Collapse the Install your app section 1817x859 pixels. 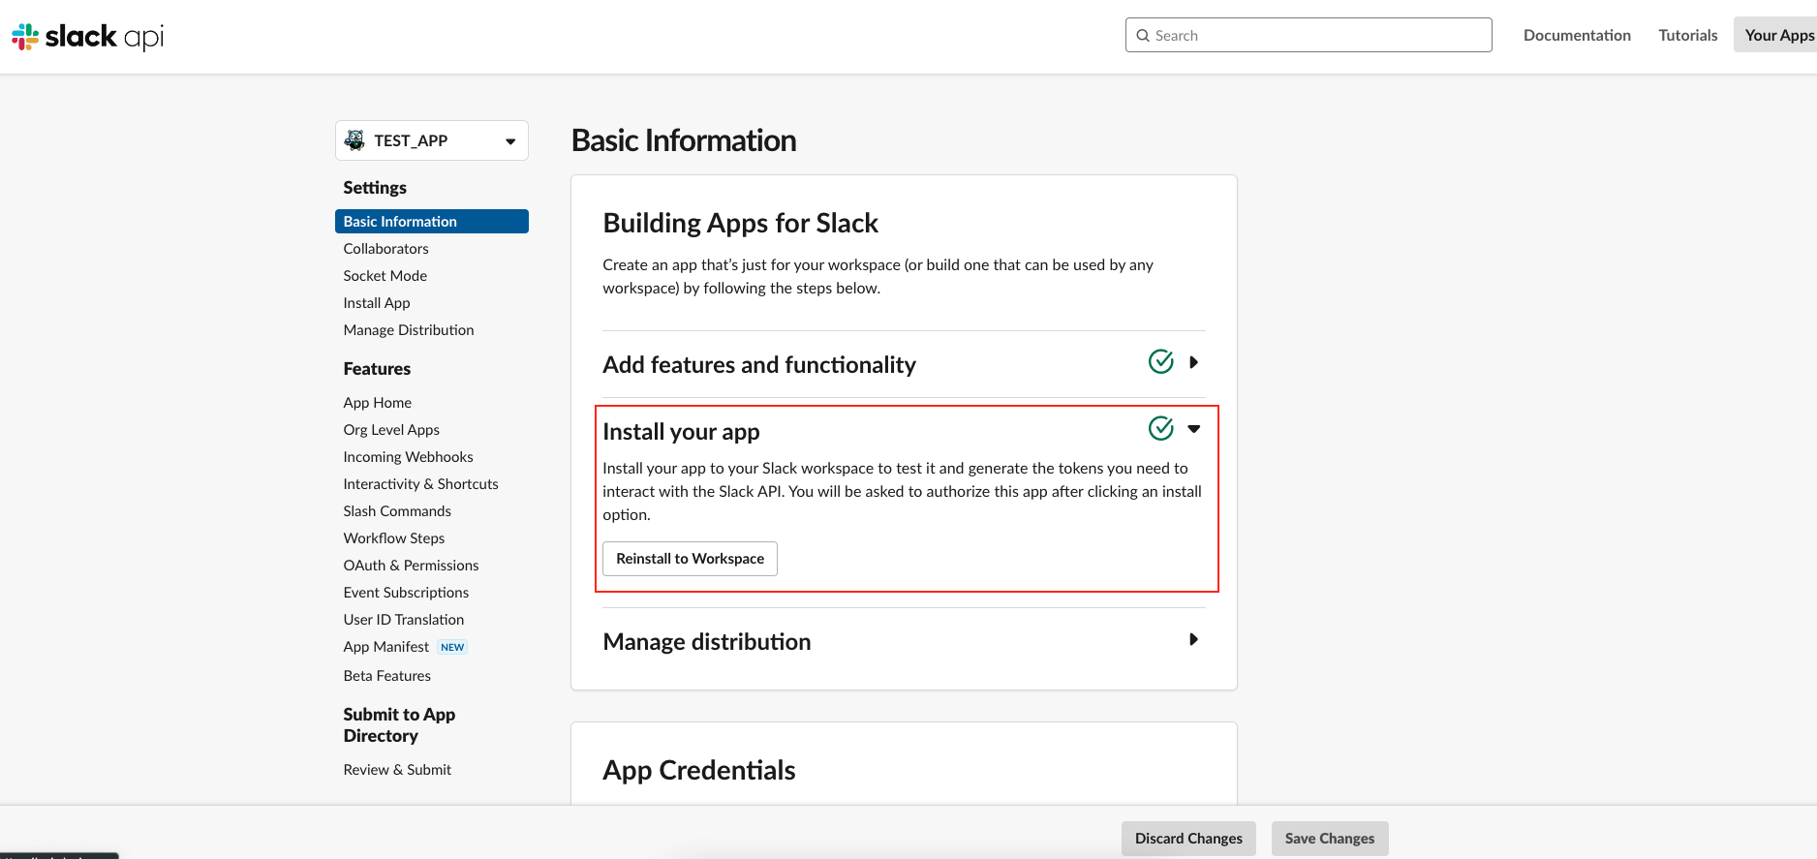click(x=1193, y=429)
